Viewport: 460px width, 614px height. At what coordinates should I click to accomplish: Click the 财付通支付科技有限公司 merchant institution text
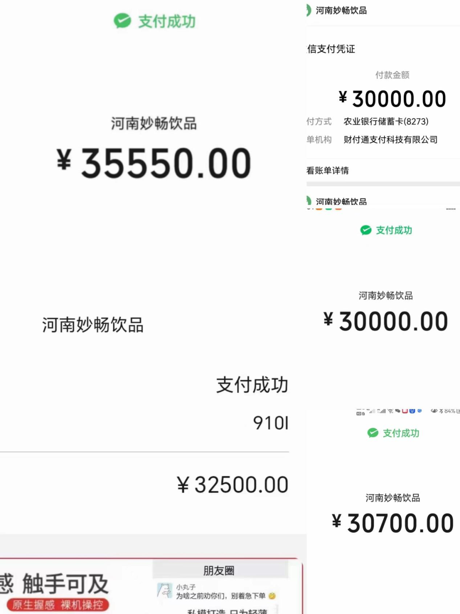pos(391,140)
